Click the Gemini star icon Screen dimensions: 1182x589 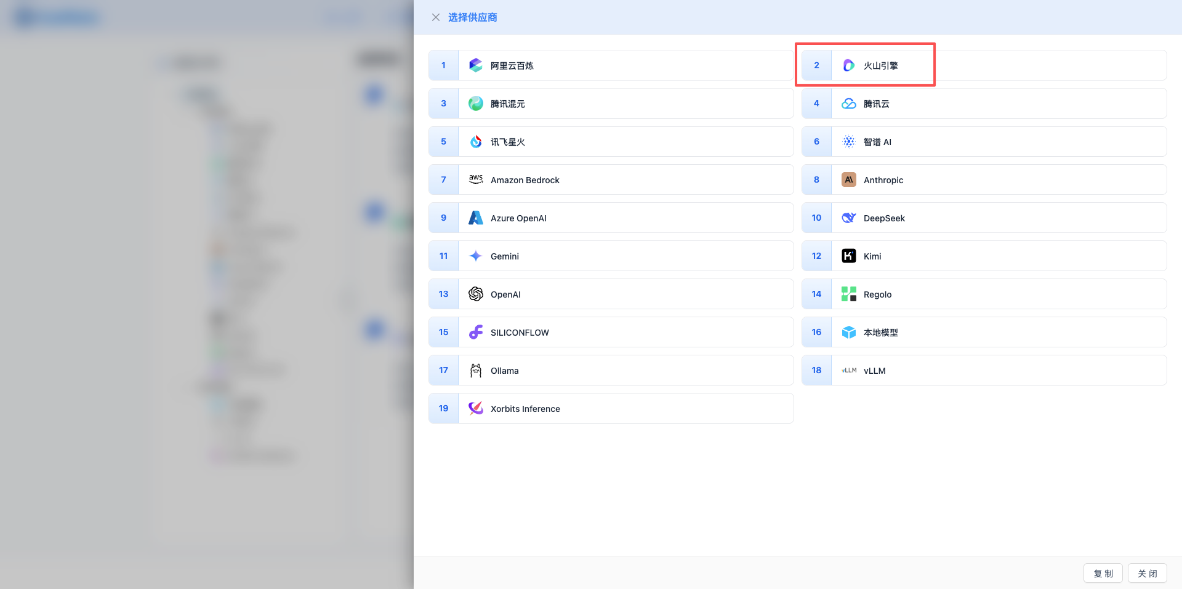click(x=475, y=256)
